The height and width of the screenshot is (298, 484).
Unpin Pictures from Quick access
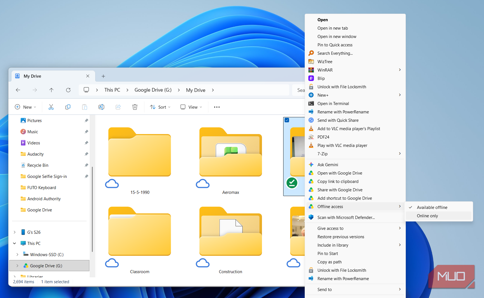click(x=86, y=120)
